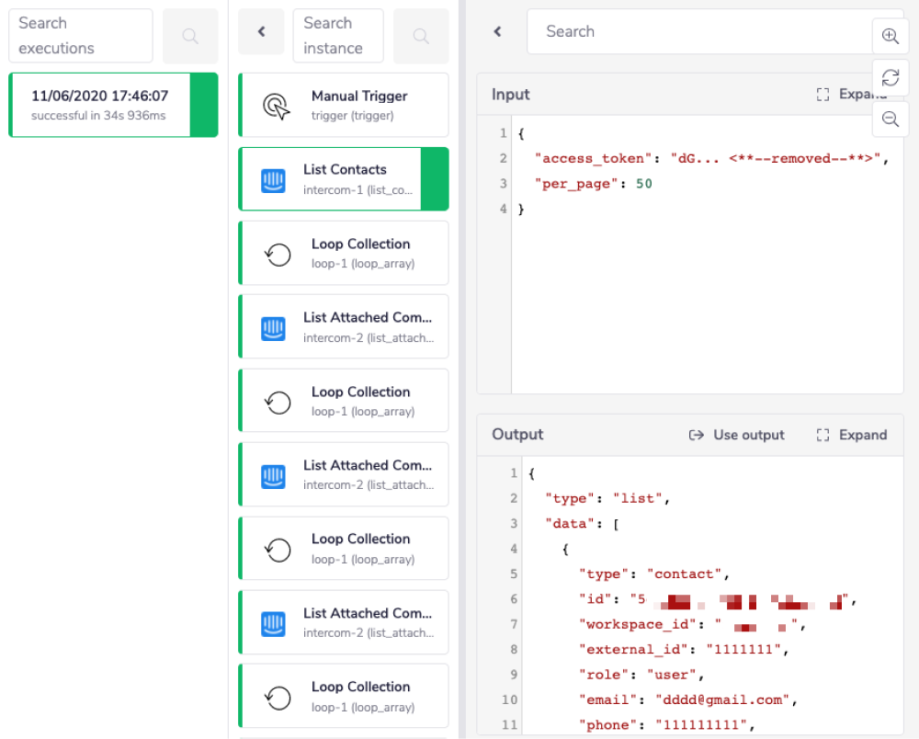Viewport: 919px width, 739px height.
Task: Expand the Input panel
Action: 852,95
